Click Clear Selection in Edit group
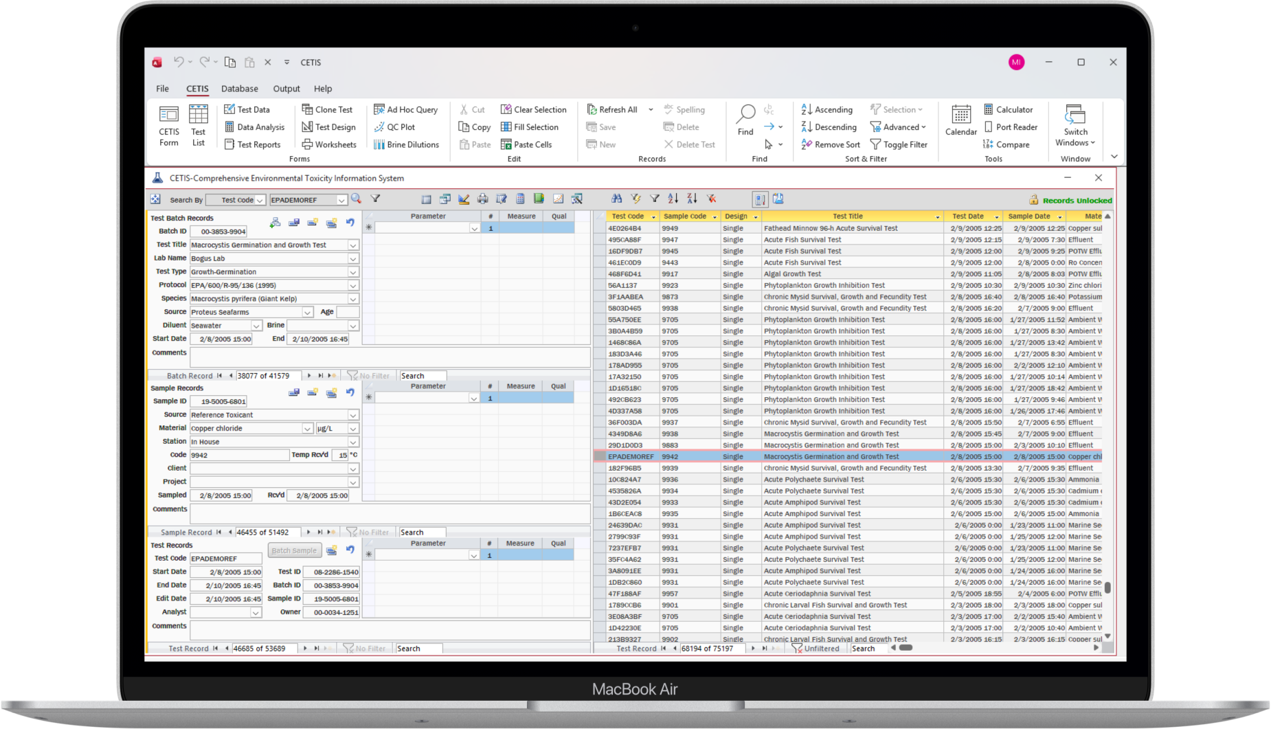1271x729 pixels. pos(533,109)
